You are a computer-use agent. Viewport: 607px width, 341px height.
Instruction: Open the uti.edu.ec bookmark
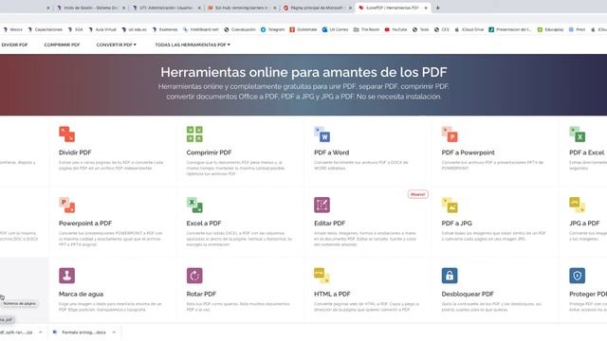135,29
